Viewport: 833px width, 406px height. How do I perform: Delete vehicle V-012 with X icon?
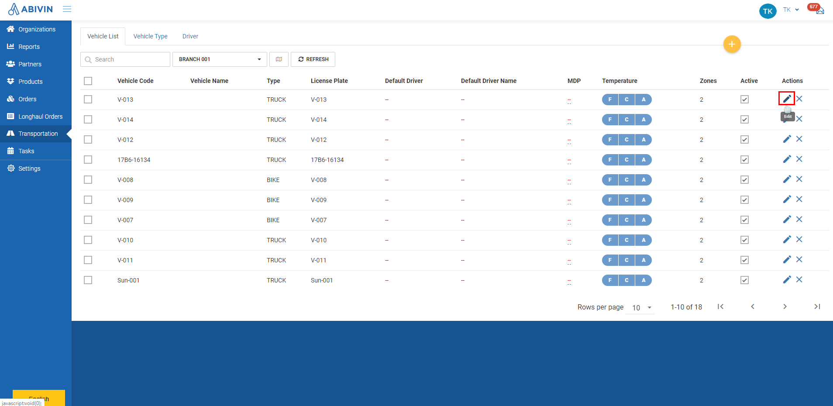[x=799, y=139]
